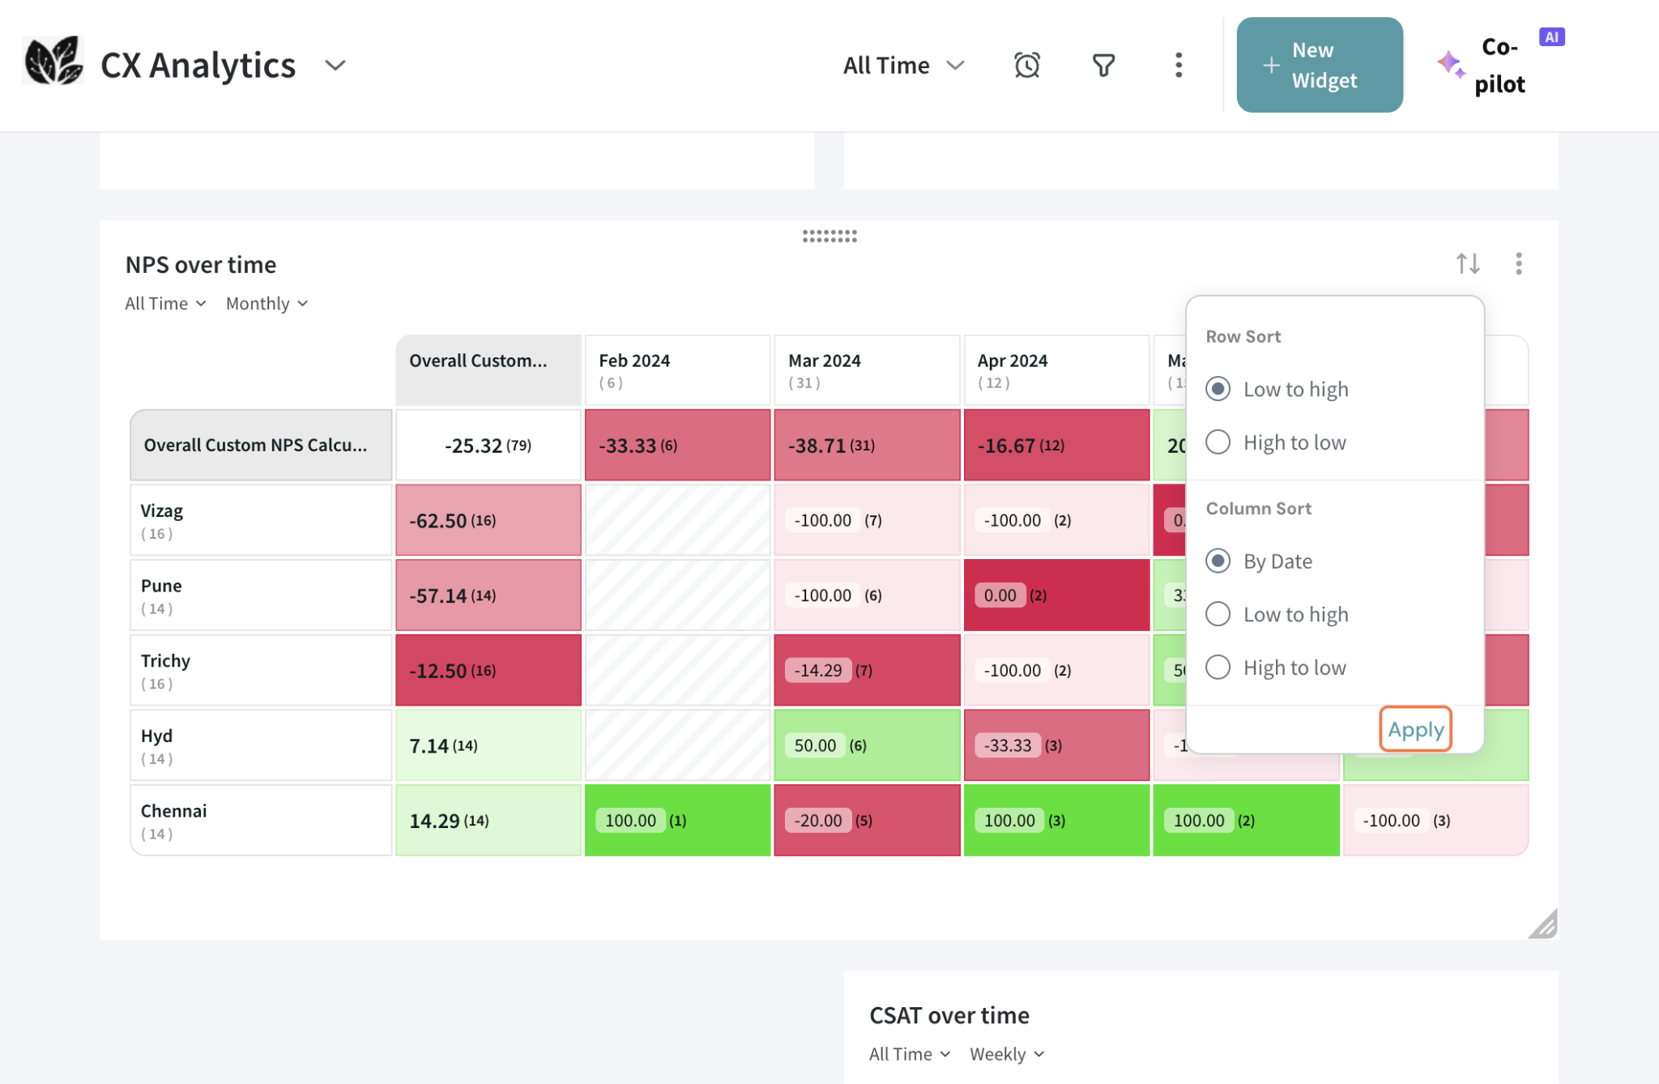Choose Column Sort By Date option
Image resolution: width=1659 pixels, height=1084 pixels.
click(x=1218, y=561)
